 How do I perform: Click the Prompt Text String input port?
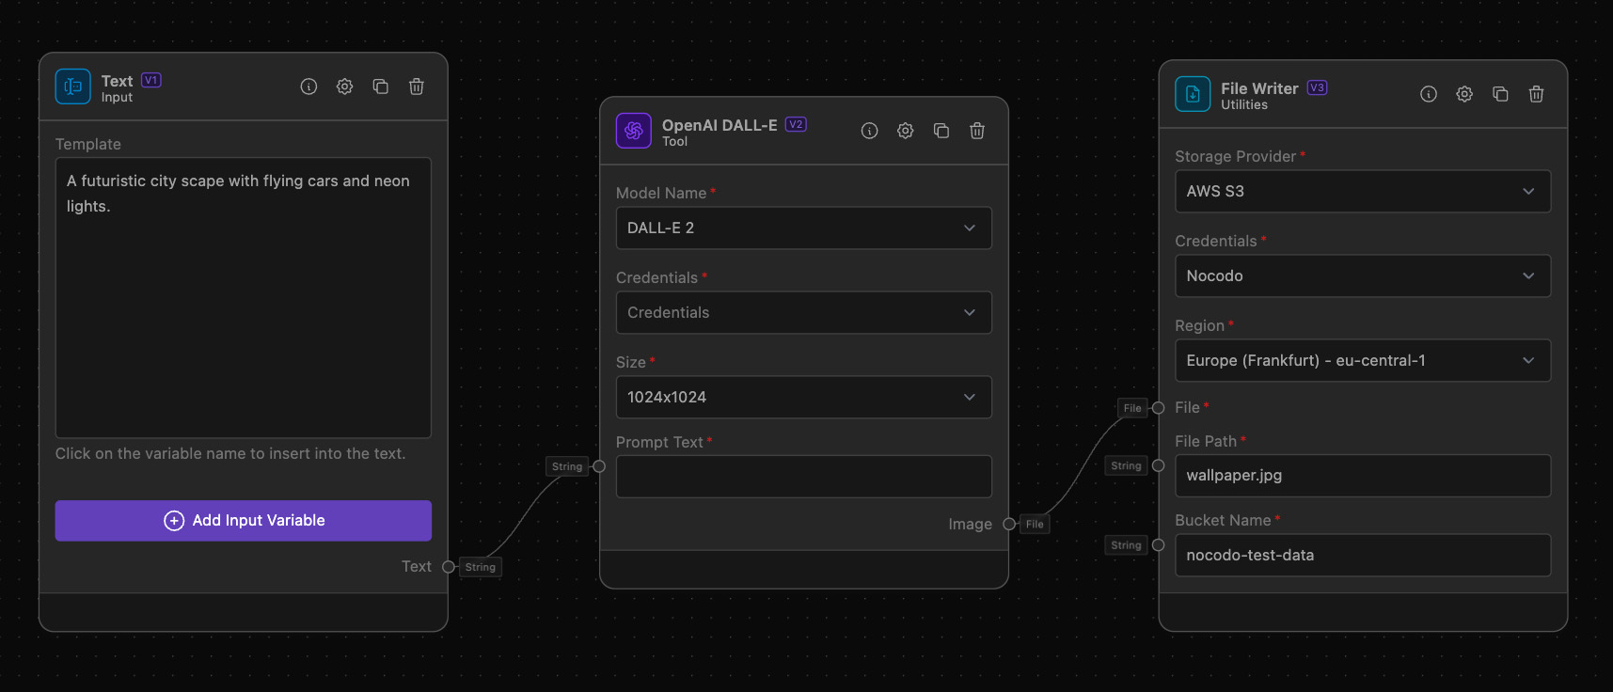click(x=599, y=466)
